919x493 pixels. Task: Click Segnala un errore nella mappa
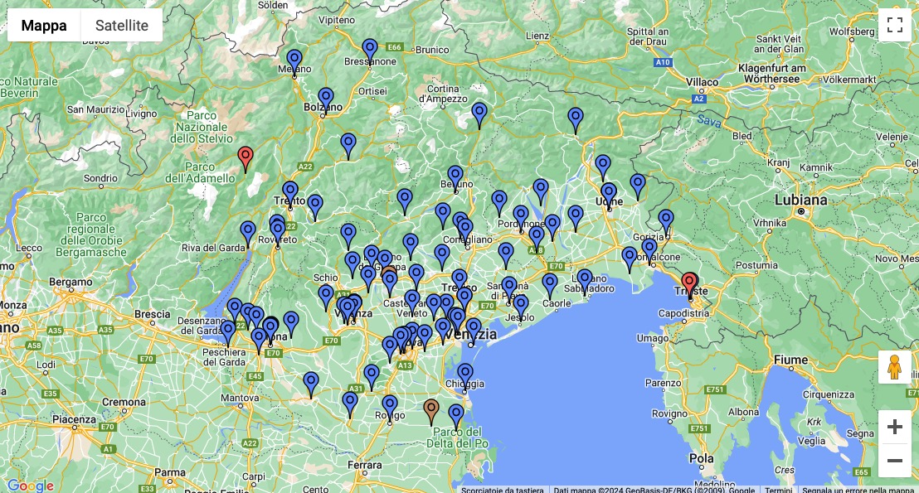[859, 489]
